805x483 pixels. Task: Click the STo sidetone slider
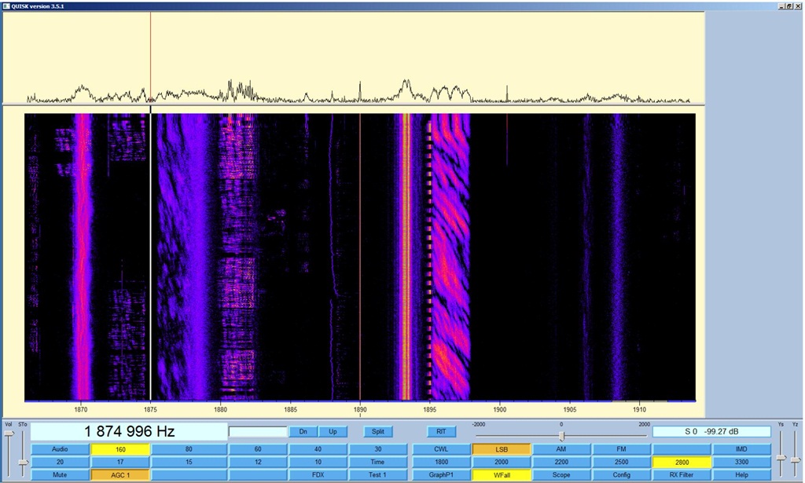coord(23,463)
